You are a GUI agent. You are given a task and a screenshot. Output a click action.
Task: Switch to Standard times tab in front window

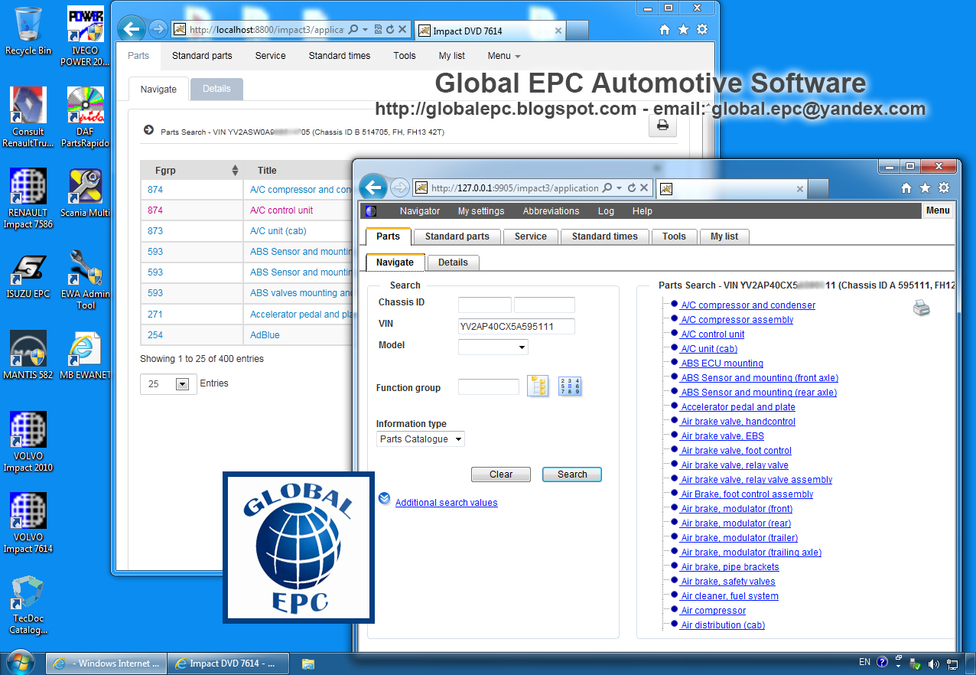[604, 236]
